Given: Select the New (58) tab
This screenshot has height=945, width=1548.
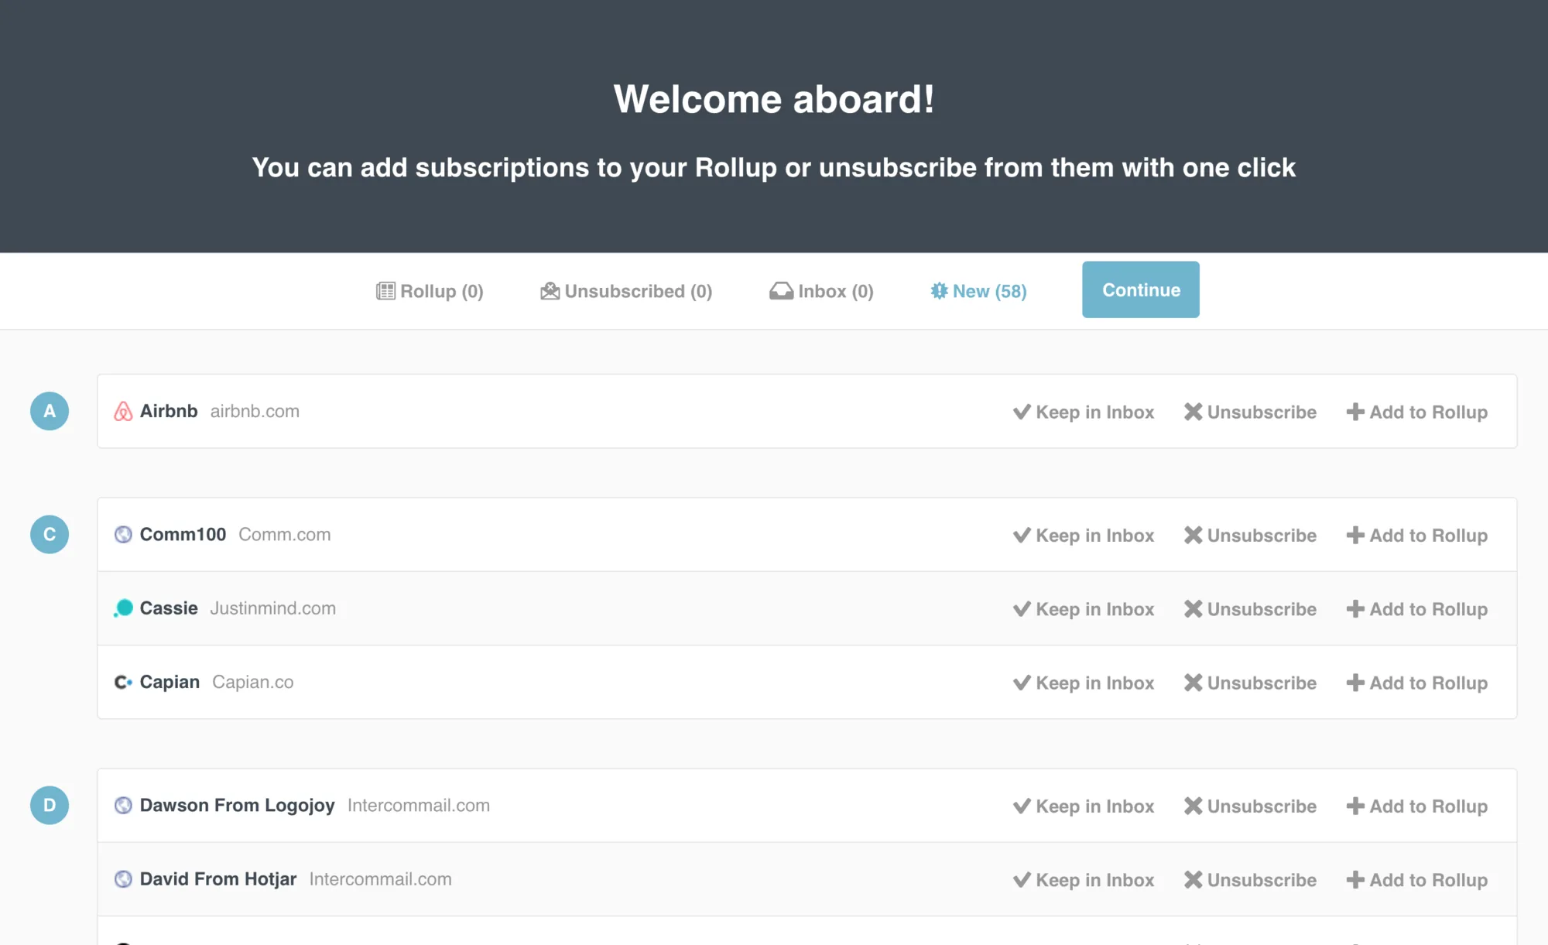Looking at the screenshot, I should (978, 291).
